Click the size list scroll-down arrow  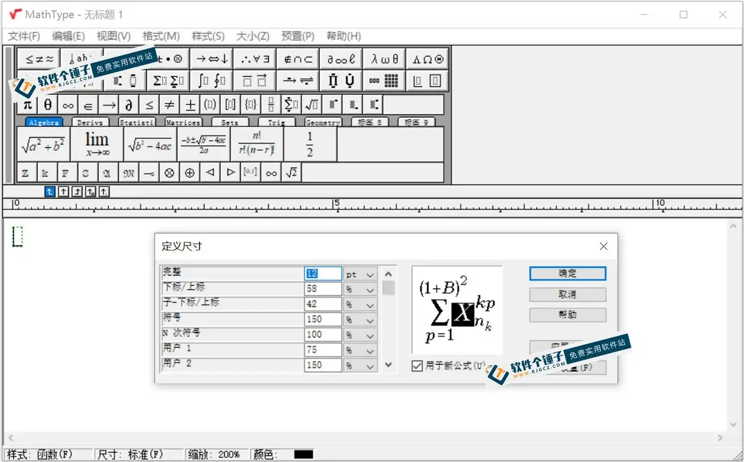tap(389, 365)
